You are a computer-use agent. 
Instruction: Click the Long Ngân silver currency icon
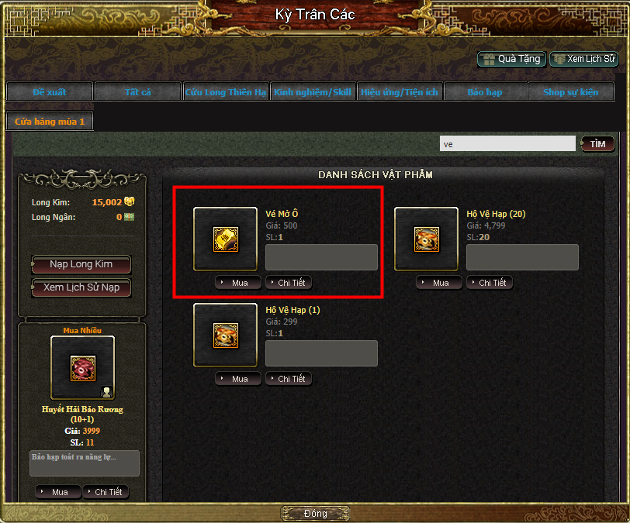(x=130, y=217)
